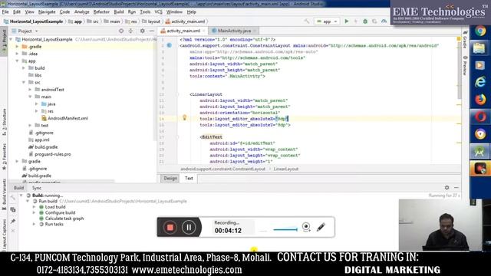The height and width of the screenshot is (276, 491).
Task: Select proguard-rules.pro file
Action: coord(53,154)
